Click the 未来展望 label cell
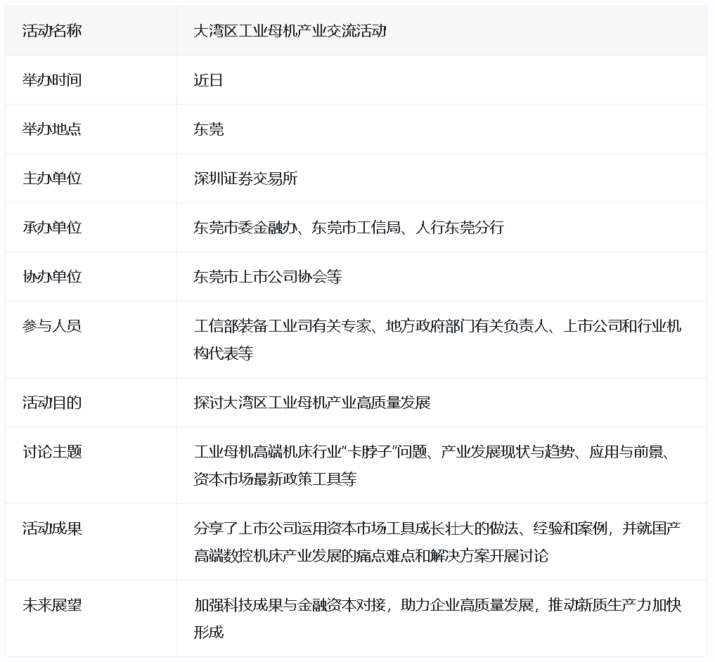This screenshot has width=715, height=662. [52, 605]
